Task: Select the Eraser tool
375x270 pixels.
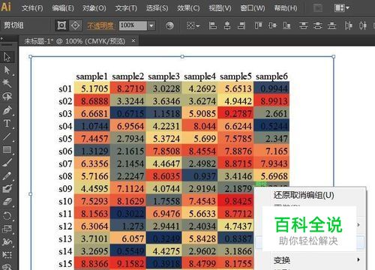Action: point(7,202)
